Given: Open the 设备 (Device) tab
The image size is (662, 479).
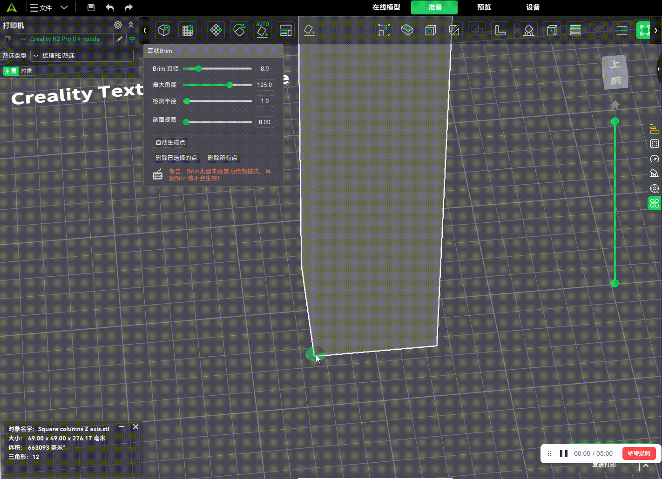Looking at the screenshot, I should (x=533, y=7).
